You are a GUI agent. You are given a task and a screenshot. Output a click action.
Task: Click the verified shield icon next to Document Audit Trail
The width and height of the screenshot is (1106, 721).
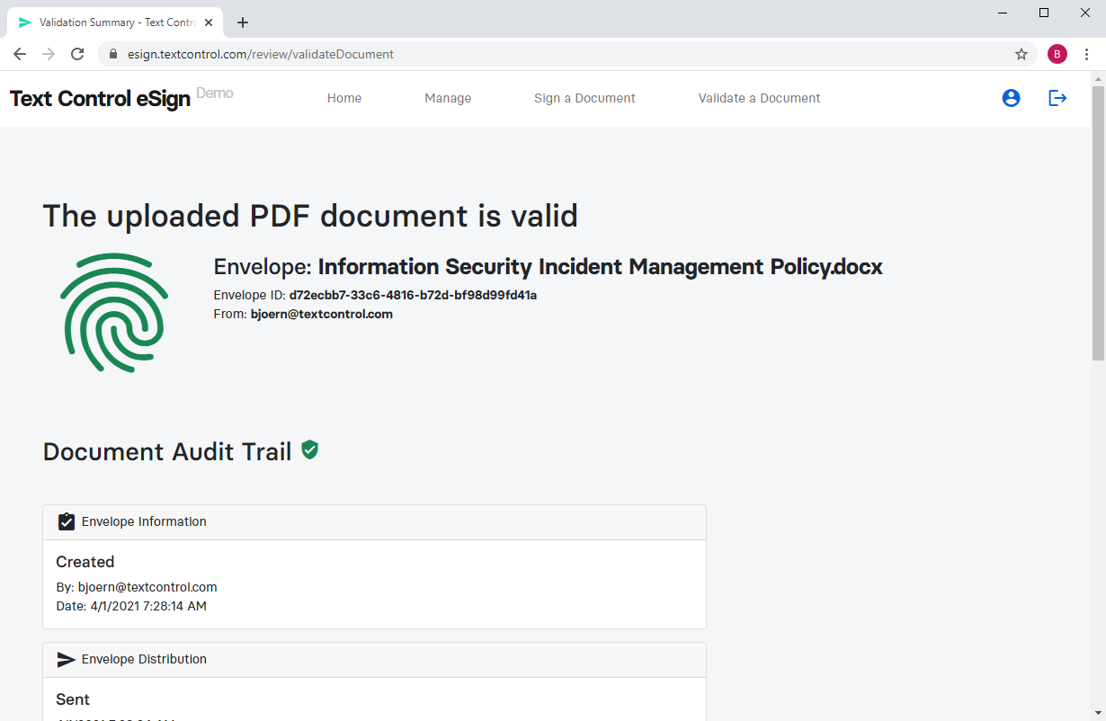point(309,450)
